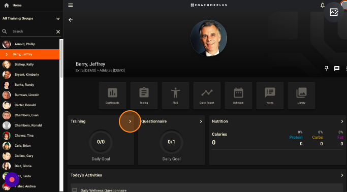The height and width of the screenshot is (192, 347).
Task: Open the Testing tile
Action: click(x=144, y=95)
